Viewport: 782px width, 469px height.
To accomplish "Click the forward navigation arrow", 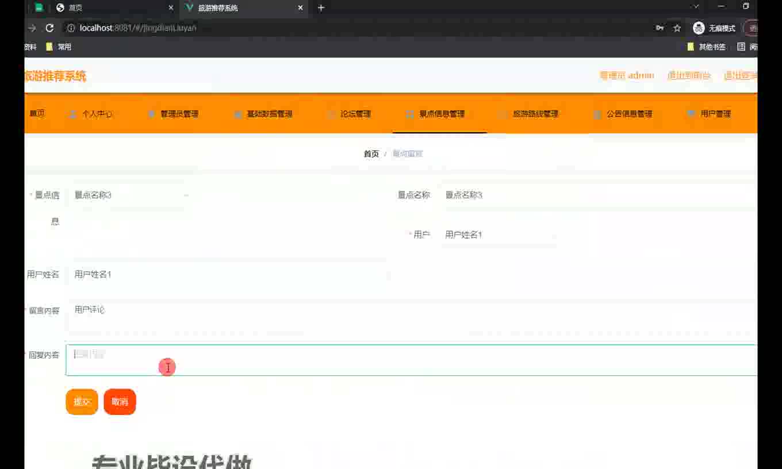I will coord(31,28).
